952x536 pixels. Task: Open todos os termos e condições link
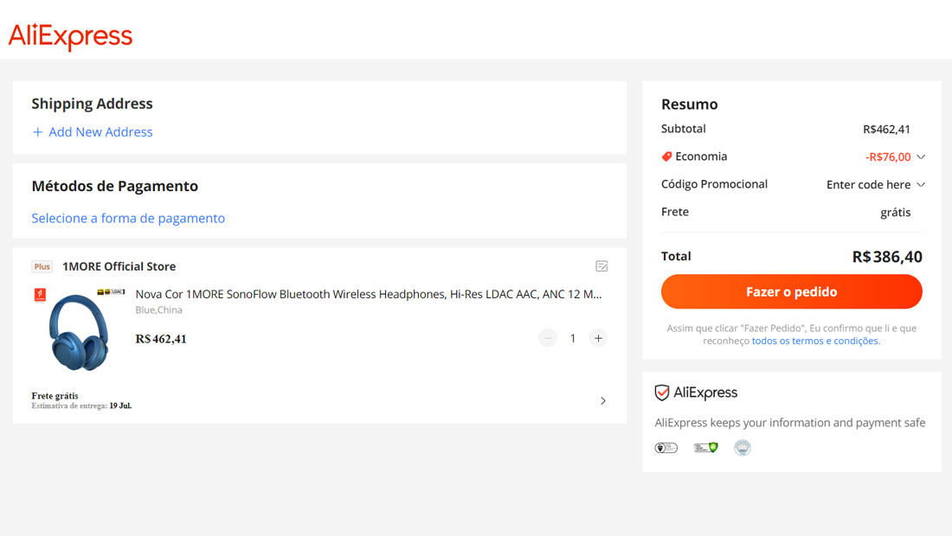pos(814,341)
